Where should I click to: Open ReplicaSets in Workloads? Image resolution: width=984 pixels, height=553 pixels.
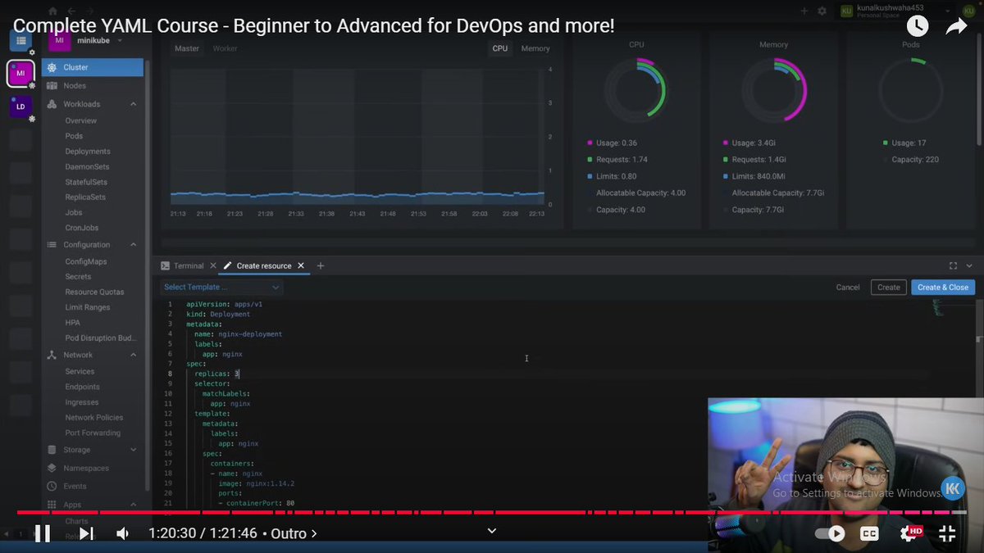click(85, 197)
